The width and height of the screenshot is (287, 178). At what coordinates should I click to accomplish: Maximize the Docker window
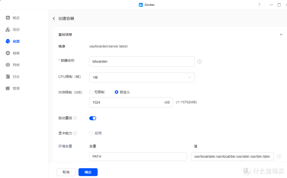coord(279,5)
